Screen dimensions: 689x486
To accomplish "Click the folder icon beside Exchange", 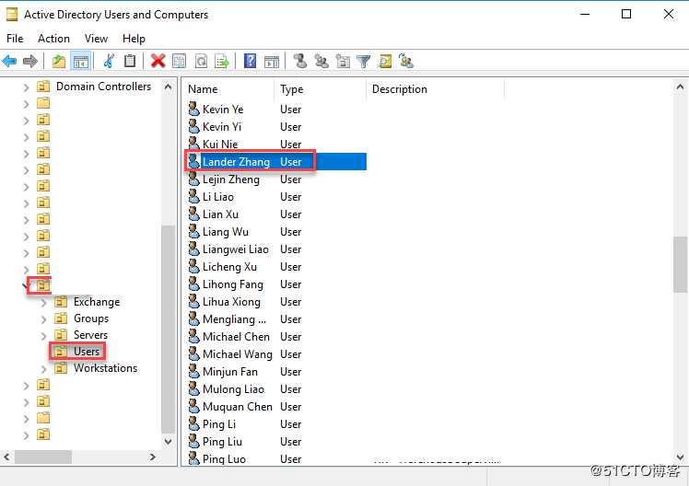I will coord(61,302).
